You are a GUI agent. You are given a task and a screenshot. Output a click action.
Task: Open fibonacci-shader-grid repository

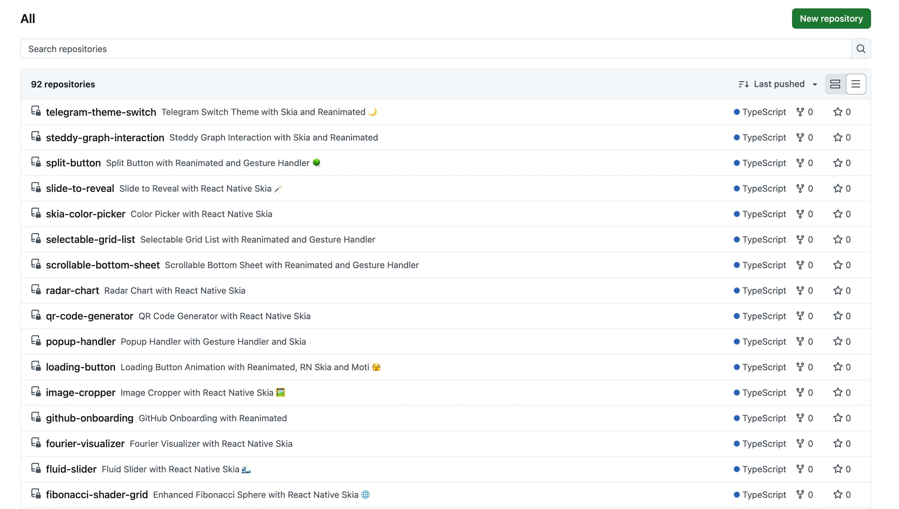coord(97,495)
